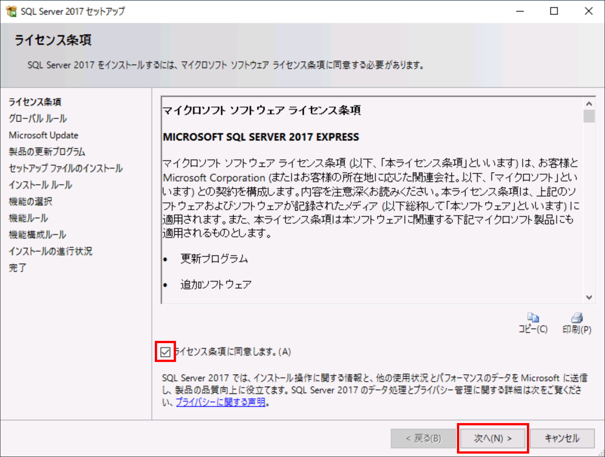
Task: Select 機能の選択 step in sidebar
Action: [x=31, y=201]
